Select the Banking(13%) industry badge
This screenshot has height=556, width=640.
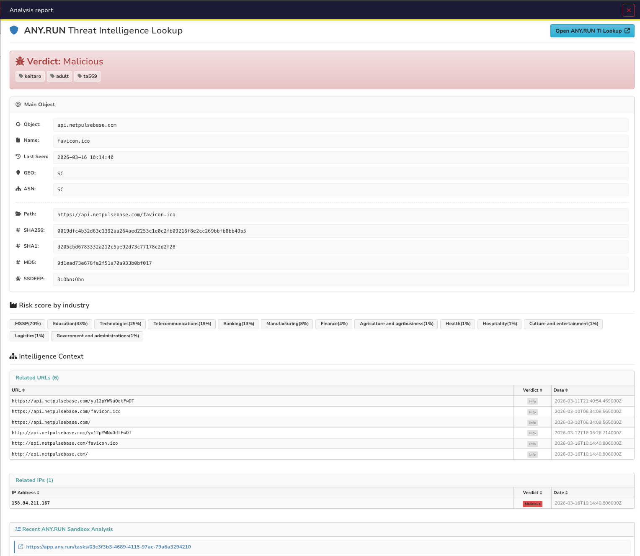(239, 324)
